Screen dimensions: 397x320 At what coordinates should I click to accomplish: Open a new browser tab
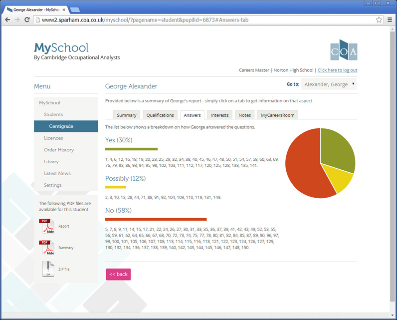click(75, 9)
